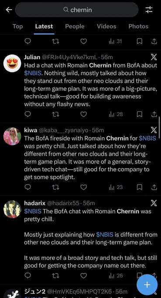Tap the back arrow icon
161x298 pixels.
(9, 10)
